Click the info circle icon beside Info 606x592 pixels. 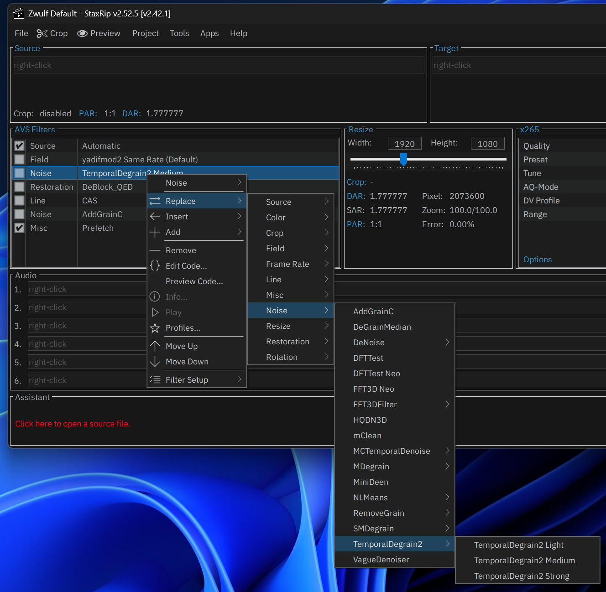155,297
